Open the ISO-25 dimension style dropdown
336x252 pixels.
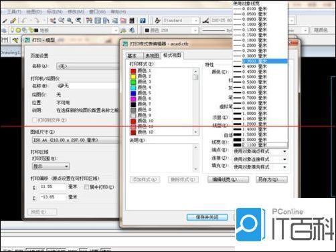coord(221,21)
